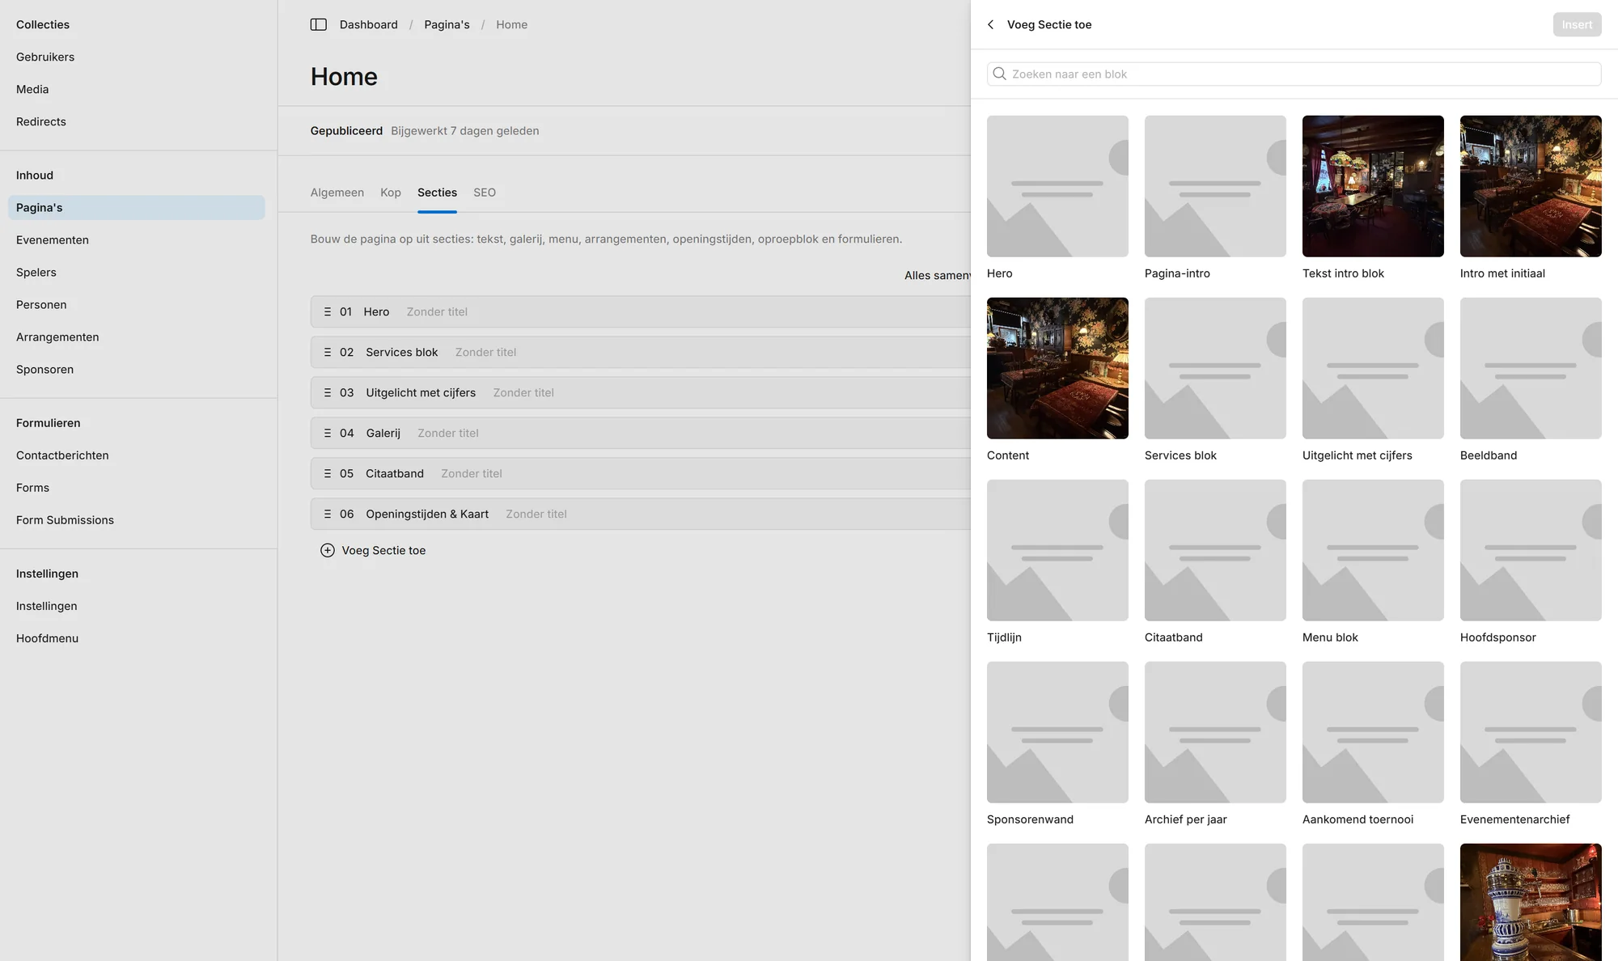The height and width of the screenshot is (961, 1618).
Task: Click the Home page title
Action: coord(344,76)
